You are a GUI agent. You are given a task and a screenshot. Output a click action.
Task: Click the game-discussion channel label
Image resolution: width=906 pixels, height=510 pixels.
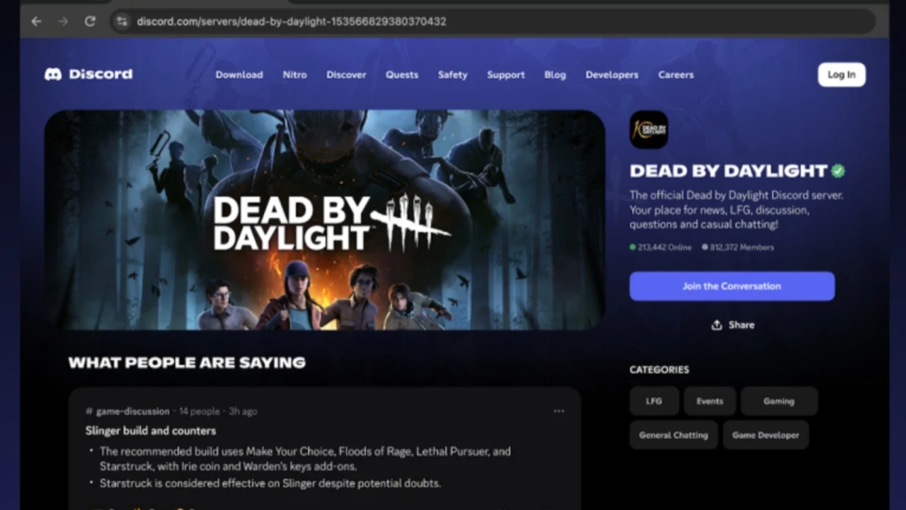tap(127, 411)
